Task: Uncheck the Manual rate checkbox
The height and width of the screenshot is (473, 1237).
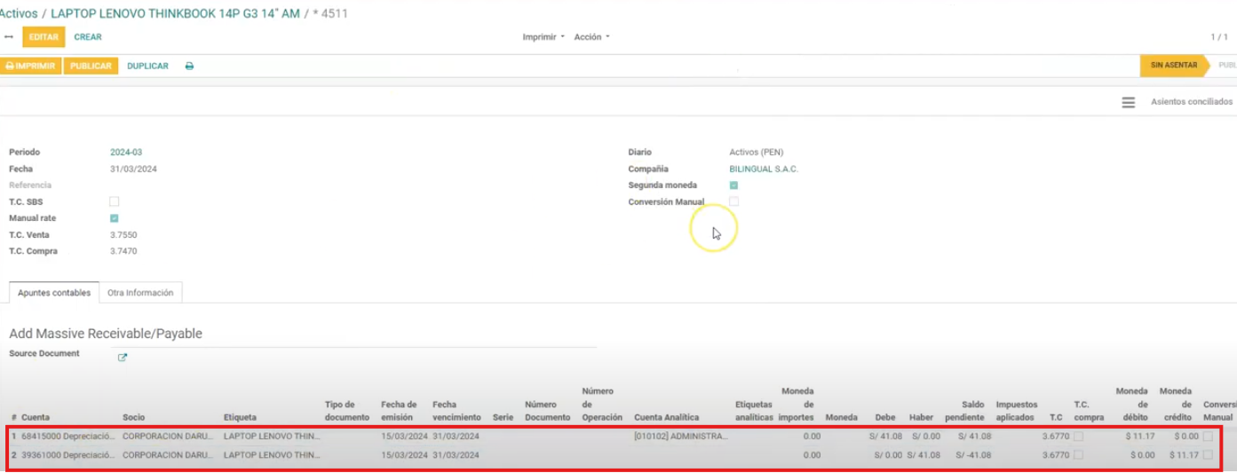Action: (114, 218)
